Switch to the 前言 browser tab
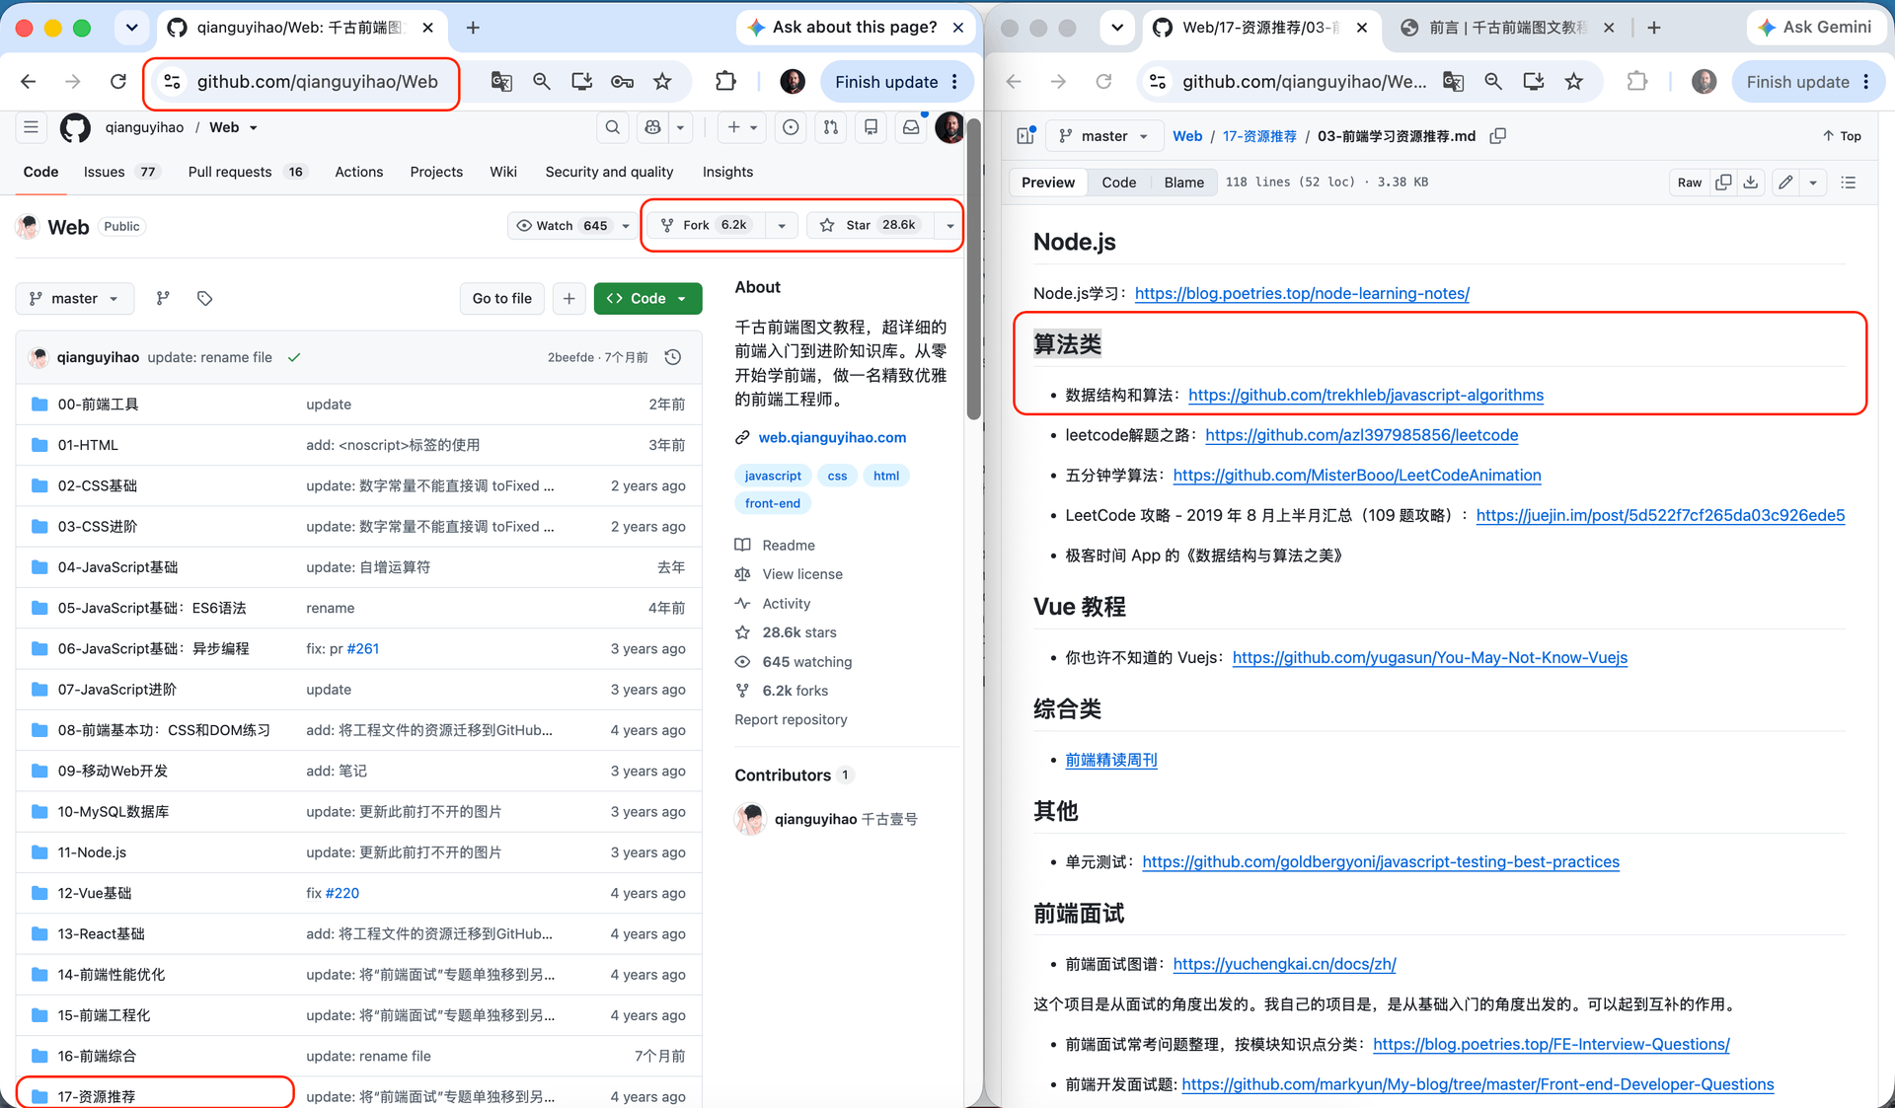Screen dimensions: 1895x1108 tap(1508, 28)
